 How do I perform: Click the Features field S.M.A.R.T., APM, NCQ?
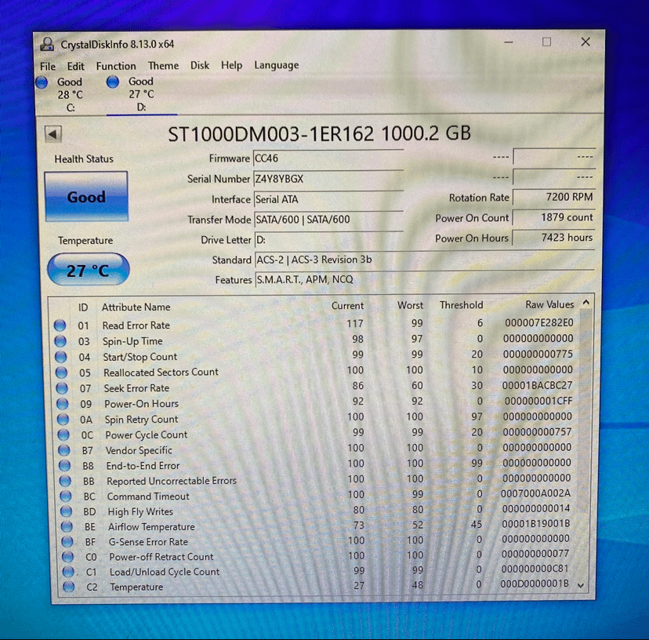424,280
